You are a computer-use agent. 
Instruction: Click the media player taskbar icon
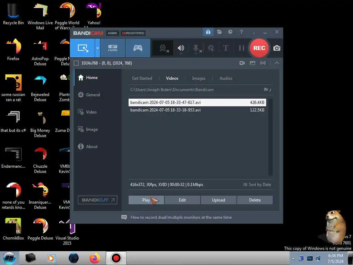click(51, 258)
